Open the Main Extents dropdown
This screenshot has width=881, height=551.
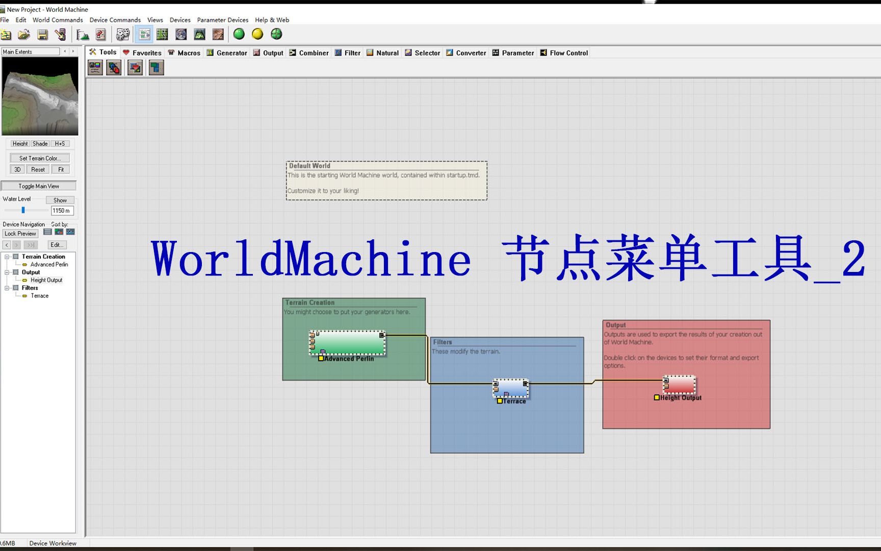point(31,52)
